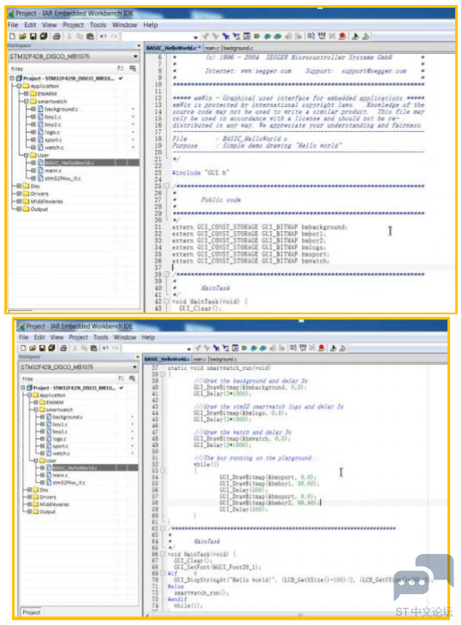Click Make build icon in bottom IAR window
This screenshot has height=625, width=461.
303,348
